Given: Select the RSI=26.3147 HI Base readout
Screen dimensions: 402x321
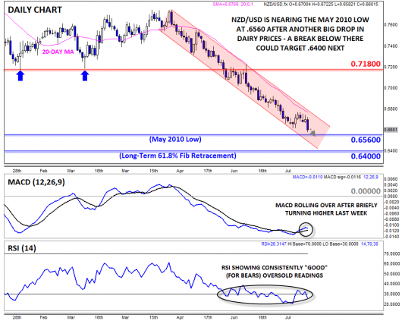Looking at the screenshot, I should (319, 244).
